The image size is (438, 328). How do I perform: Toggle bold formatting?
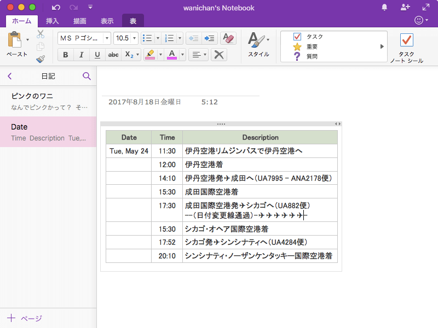click(66, 55)
